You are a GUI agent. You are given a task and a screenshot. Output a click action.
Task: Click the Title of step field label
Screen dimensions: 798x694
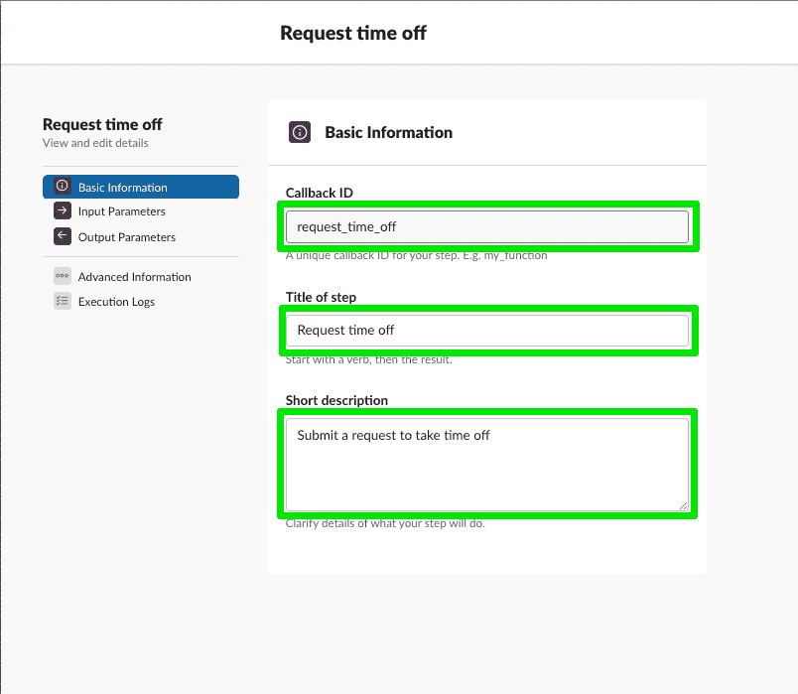321,297
